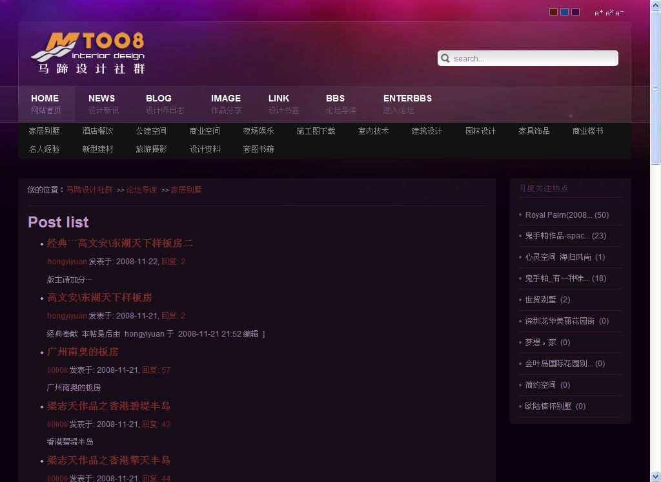Reset font size with Ax icon
Screen dimensions: 661x482
pos(609,13)
